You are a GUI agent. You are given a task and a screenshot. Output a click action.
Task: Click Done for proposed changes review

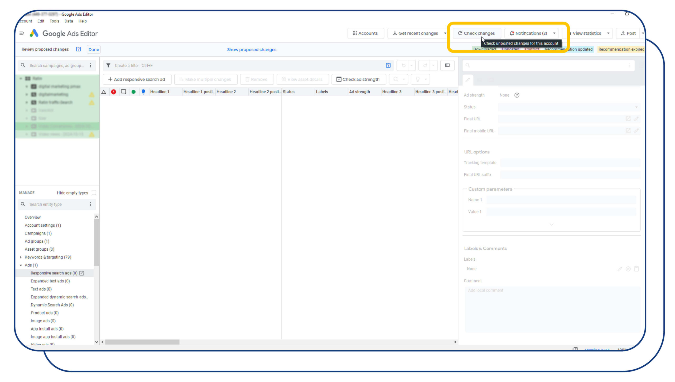tap(94, 50)
